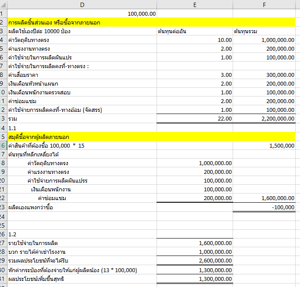Select indented 'ค่าวัตถุดิบทางตรง' in row 18
Screen dimensions: 300x287
click(82, 163)
